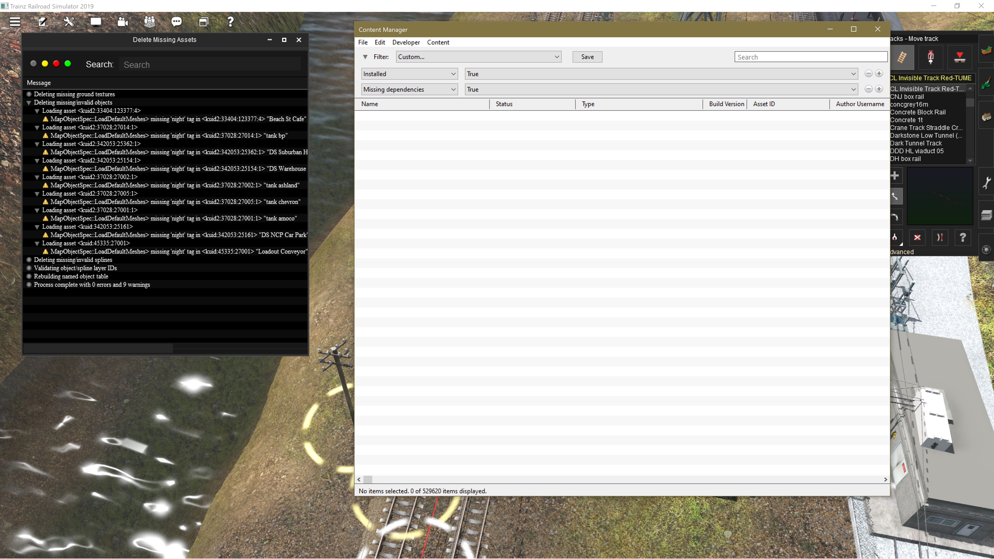This screenshot has width=994, height=559.
Task: Open the Filter Custom dropdown
Action: click(x=478, y=57)
